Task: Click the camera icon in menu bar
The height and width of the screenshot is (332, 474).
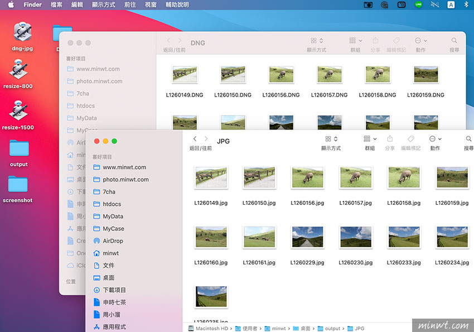Action: click(x=368, y=4)
